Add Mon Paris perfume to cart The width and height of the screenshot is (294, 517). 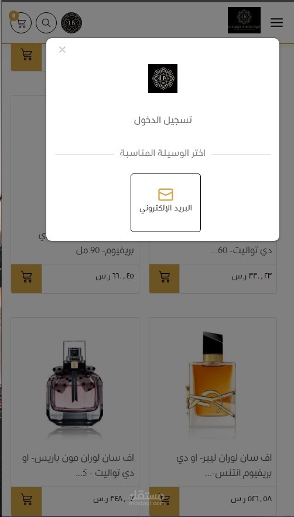(x=26, y=501)
